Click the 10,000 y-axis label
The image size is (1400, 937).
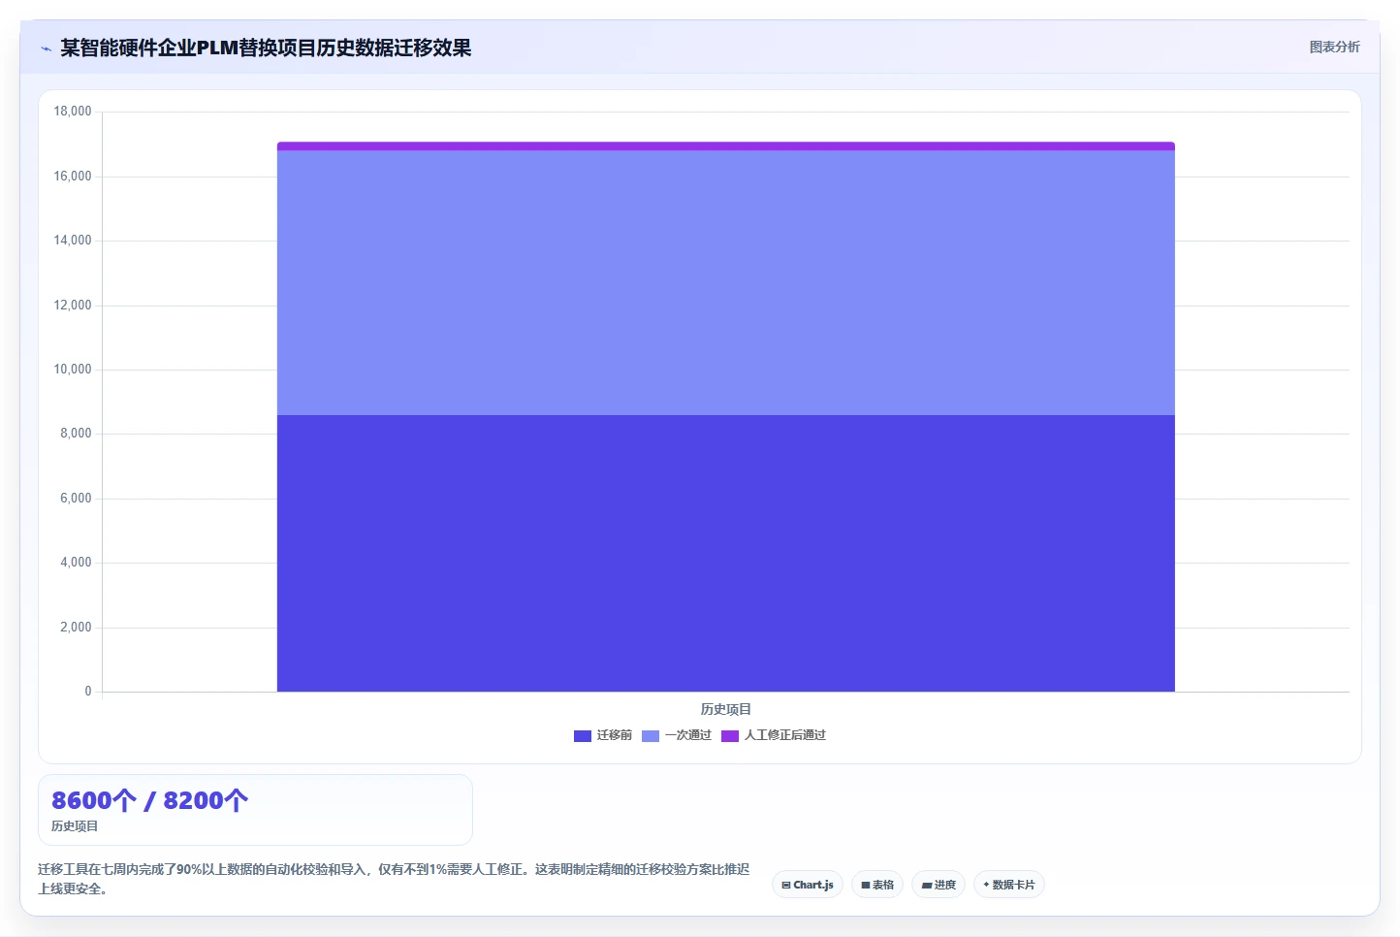[x=73, y=370]
